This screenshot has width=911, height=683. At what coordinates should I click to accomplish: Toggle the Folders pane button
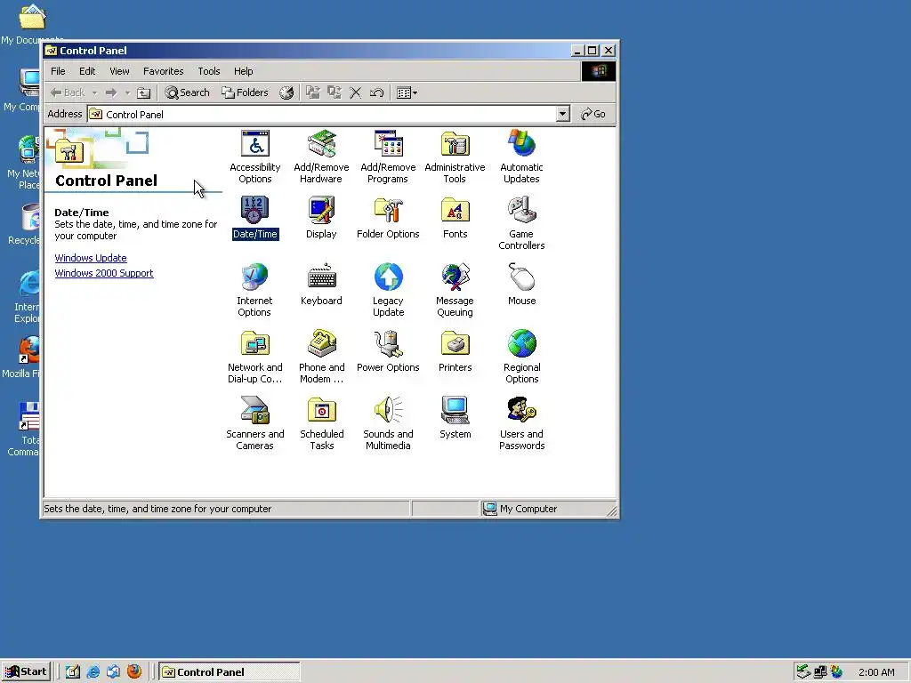point(245,92)
